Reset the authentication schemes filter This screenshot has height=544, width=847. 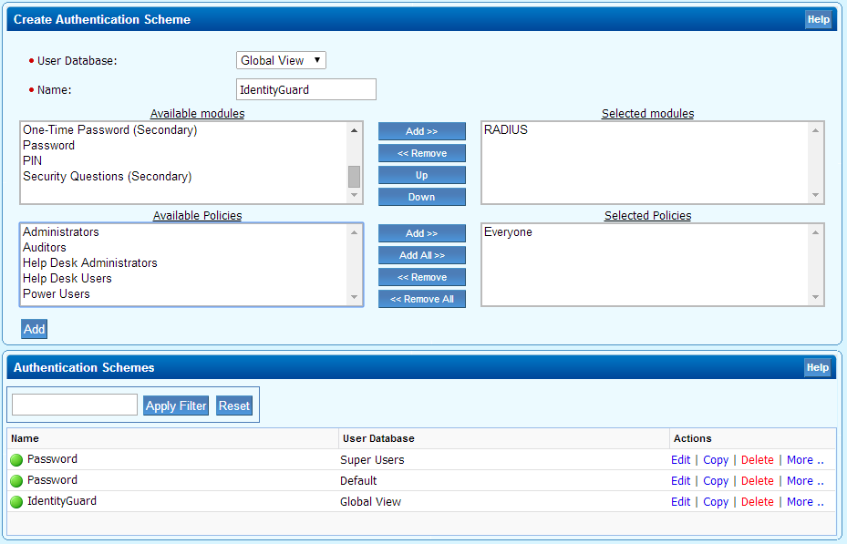coord(234,405)
